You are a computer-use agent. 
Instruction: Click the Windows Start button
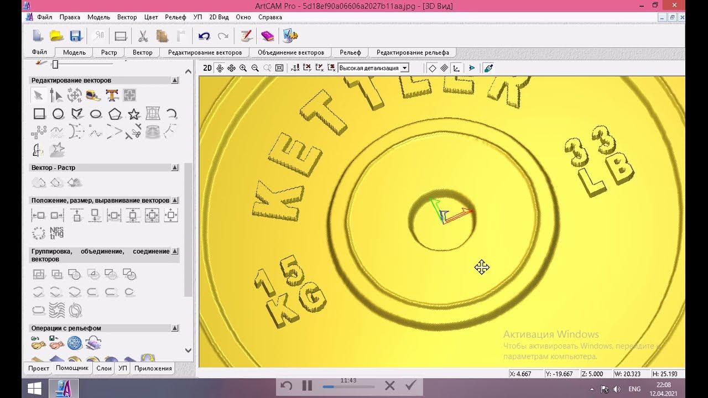pyautogui.click(x=35, y=389)
